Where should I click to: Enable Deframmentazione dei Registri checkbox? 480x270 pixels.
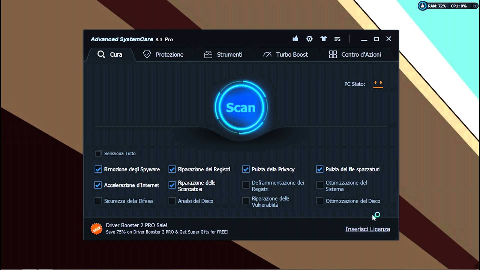(x=246, y=185)
